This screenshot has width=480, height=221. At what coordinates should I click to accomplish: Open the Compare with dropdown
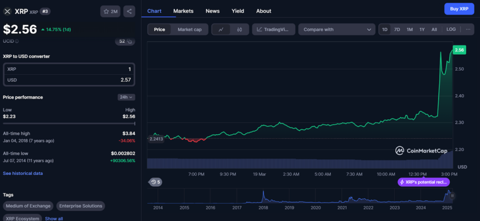pyautogui.click(x=337, y=30)
